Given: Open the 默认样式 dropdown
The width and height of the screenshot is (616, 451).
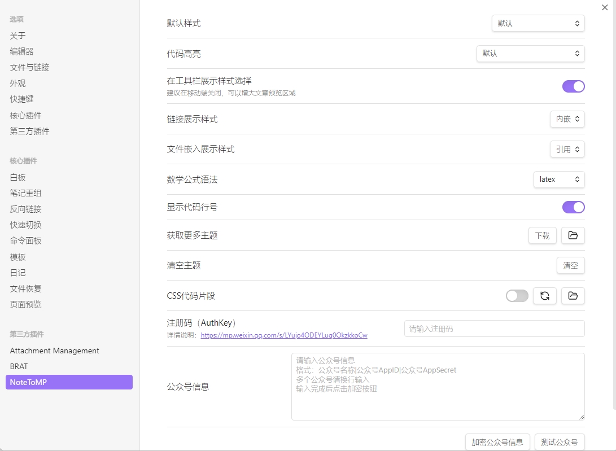Looking at the screenshot, I should pos(538,24).
